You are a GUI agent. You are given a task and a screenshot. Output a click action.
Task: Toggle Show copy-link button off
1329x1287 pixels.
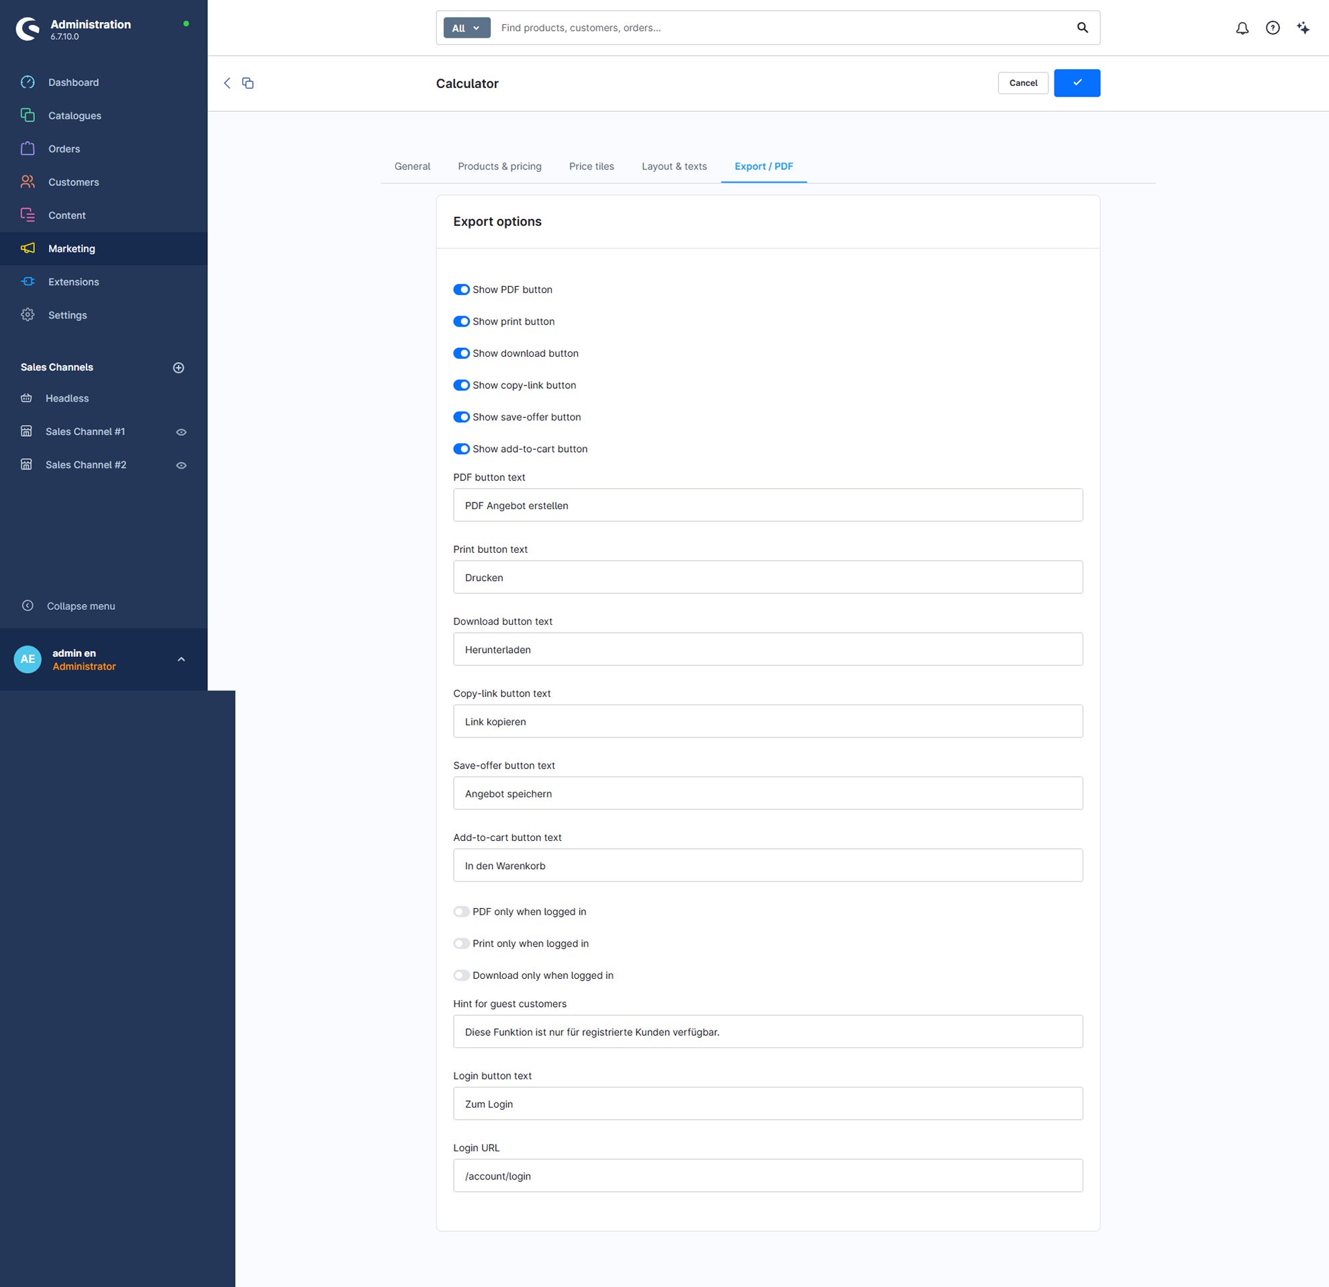461,386
